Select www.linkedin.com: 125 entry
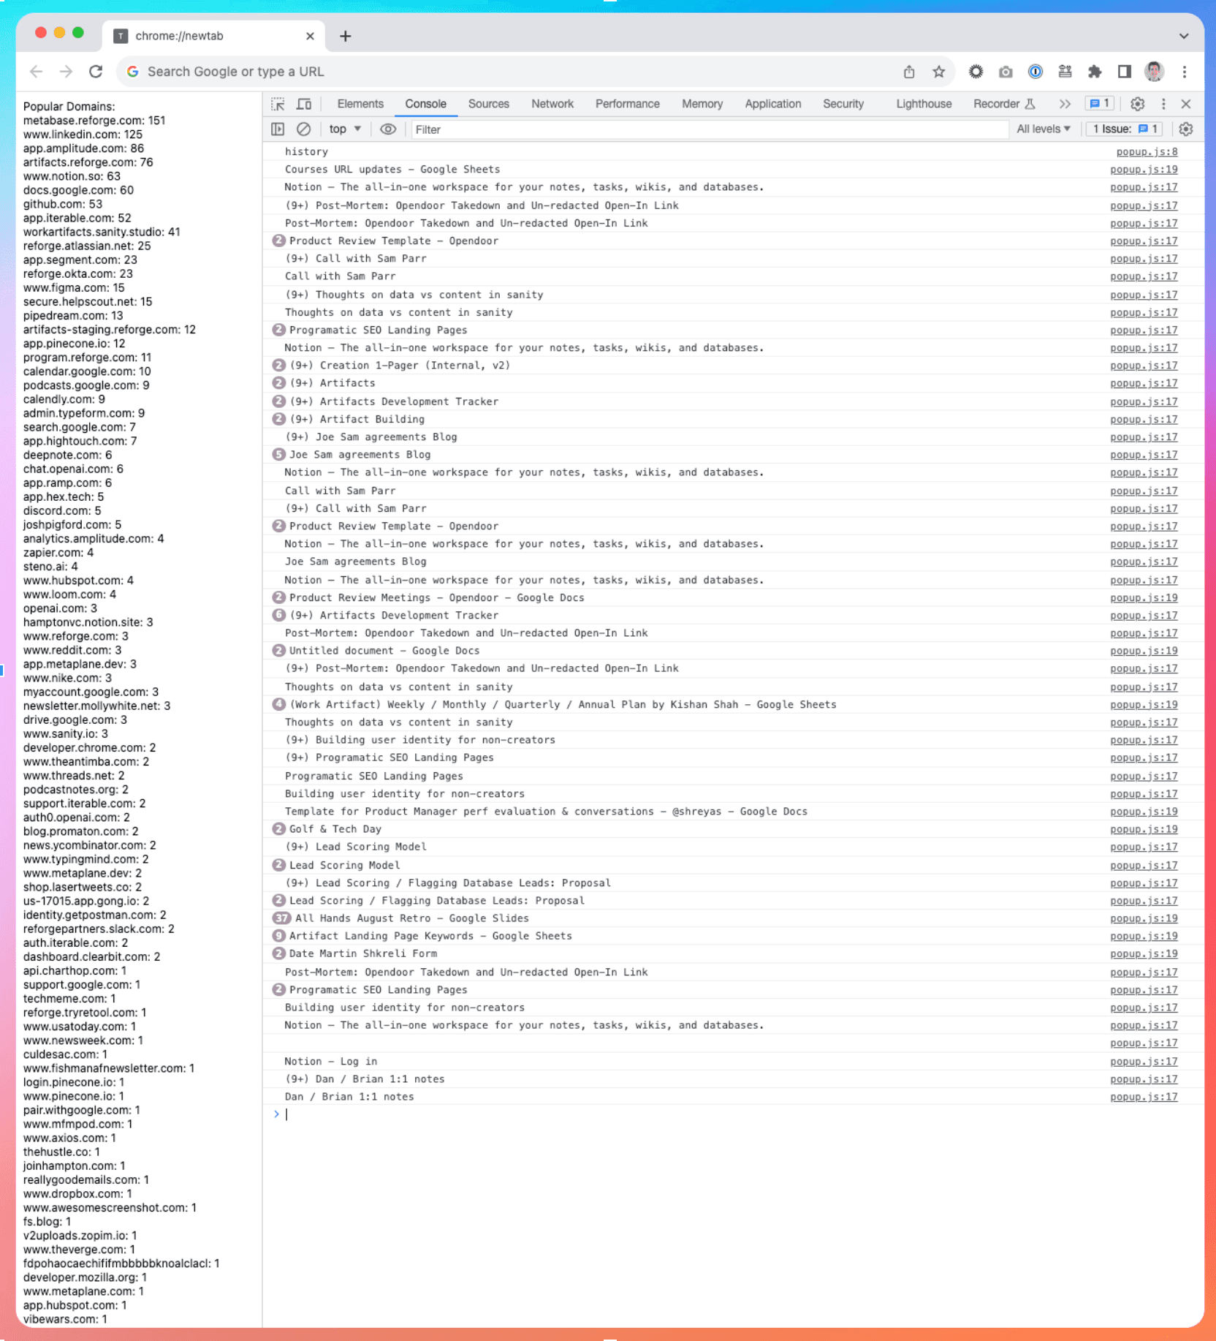Screen dimensions: 1216x1341 point(83,134)
